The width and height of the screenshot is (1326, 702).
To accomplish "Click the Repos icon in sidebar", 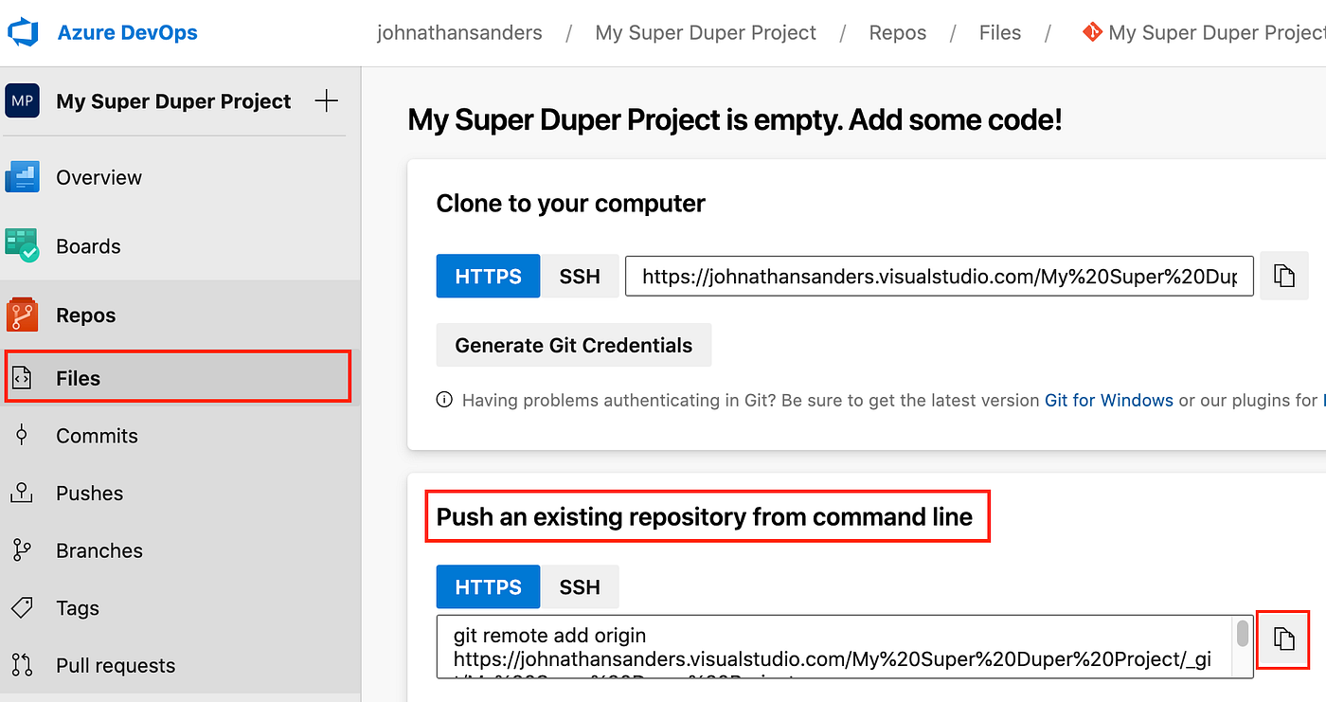I will 22,315.
